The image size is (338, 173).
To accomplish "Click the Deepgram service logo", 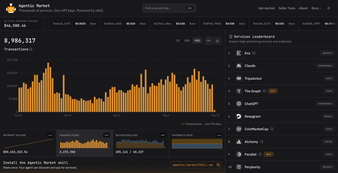I will tap(239, 116).
